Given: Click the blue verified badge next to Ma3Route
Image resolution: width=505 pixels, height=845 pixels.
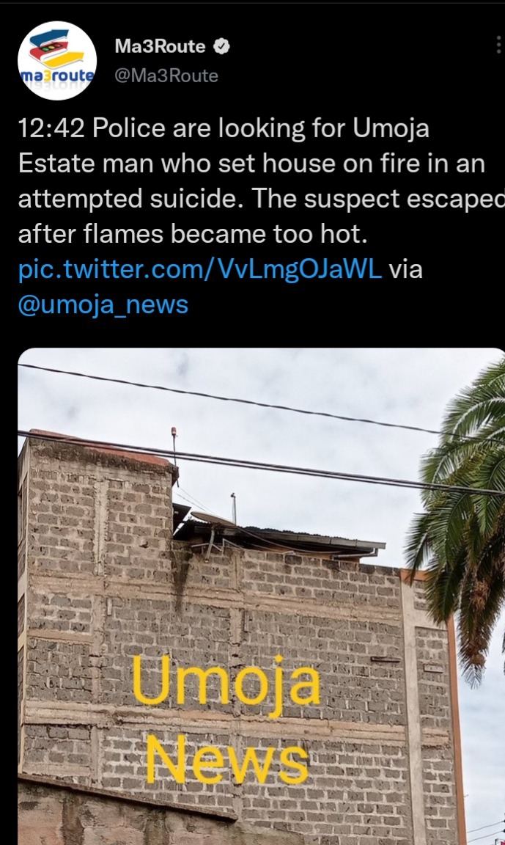Looking at the screenshot, I should click(222, 47).
